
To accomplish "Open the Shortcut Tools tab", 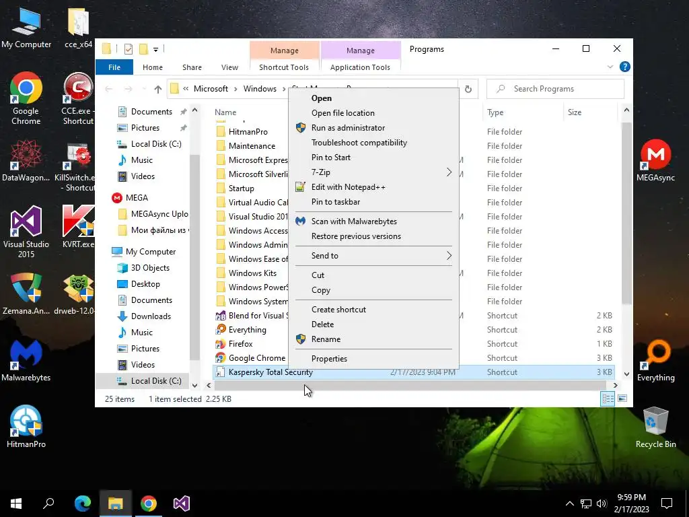I will (x=284, y=67).
